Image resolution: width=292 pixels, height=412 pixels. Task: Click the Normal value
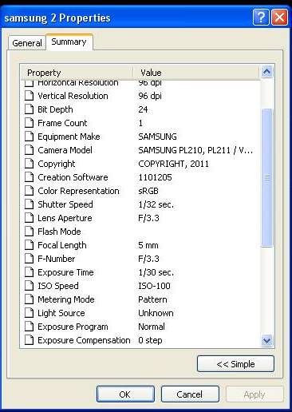point(152,327)
